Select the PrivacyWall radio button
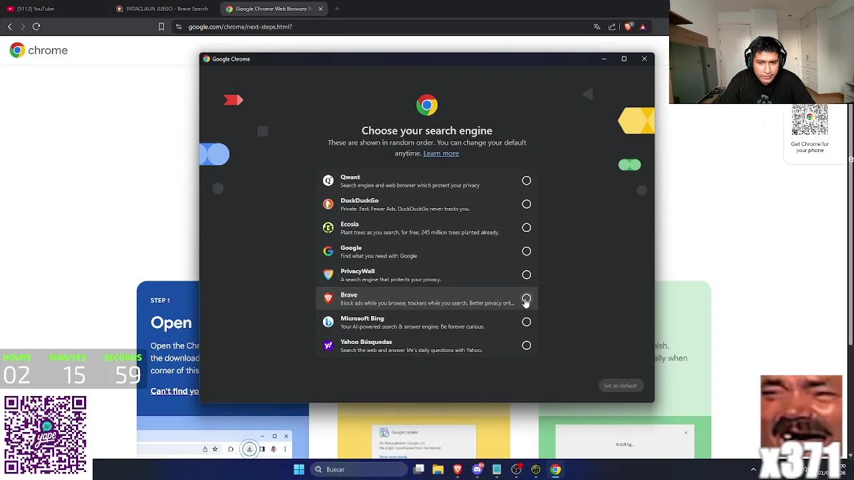 click(x=526, y=275)
